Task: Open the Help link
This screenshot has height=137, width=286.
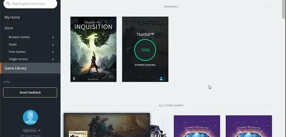Action: (x=7, y=82)
